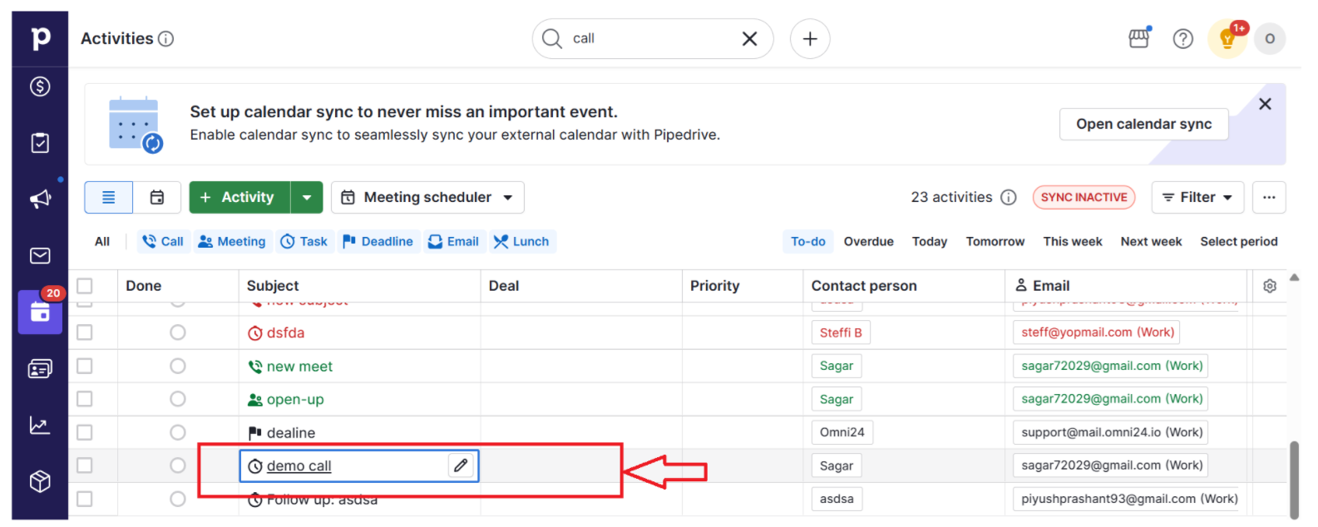Screen dimensions: 1318x527
Task: Open the table column settings gear
Action: click(x=1269, y=286)
